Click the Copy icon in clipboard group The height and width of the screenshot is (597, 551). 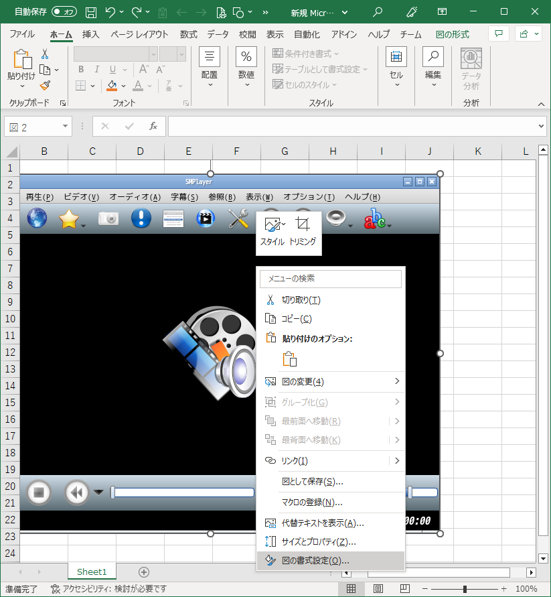pyautogui.click(x=45, y=70)
